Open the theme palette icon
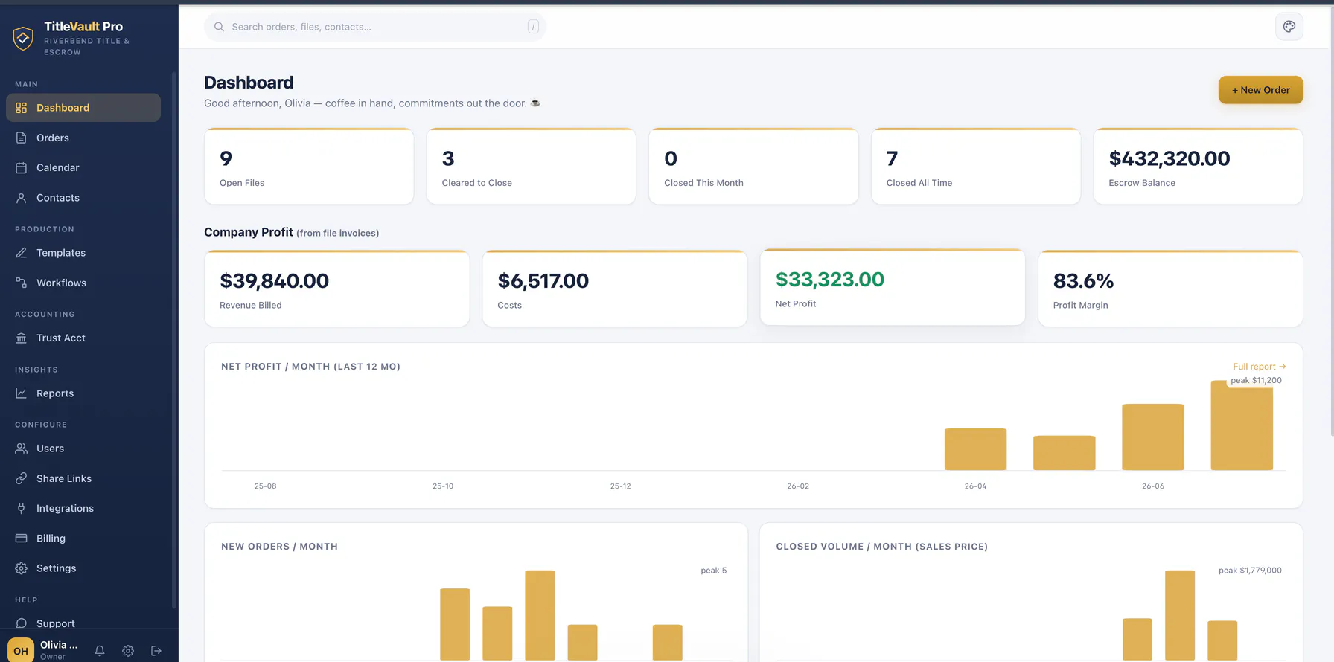Screen dimensions: 1334x662 [x=1289, y=27]
